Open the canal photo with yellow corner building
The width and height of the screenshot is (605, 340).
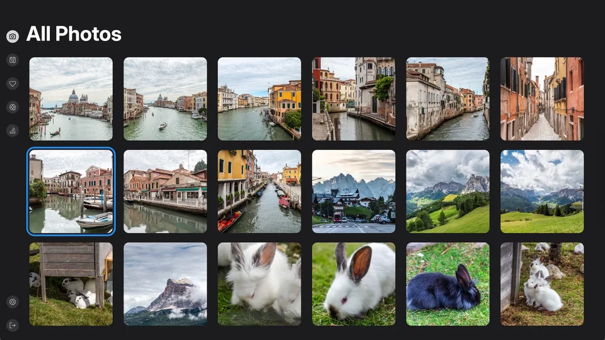click(259, 99)
